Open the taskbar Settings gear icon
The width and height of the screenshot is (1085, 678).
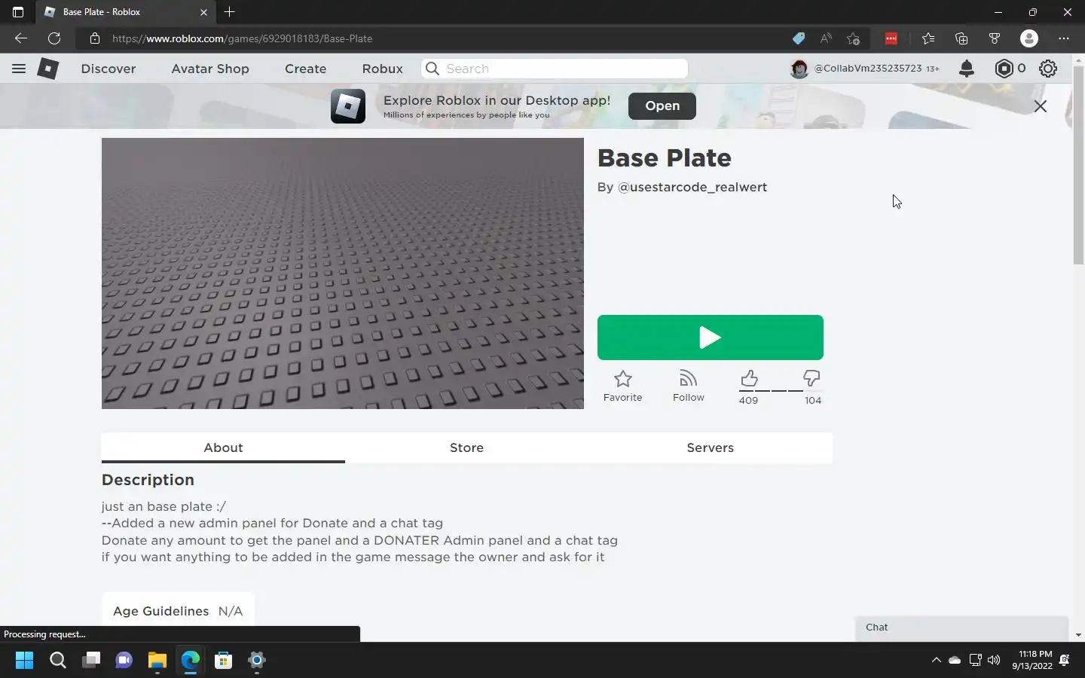(256, 661)
